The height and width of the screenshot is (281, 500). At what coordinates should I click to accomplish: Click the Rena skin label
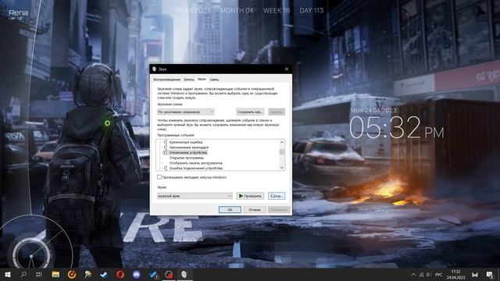point(18,13)
